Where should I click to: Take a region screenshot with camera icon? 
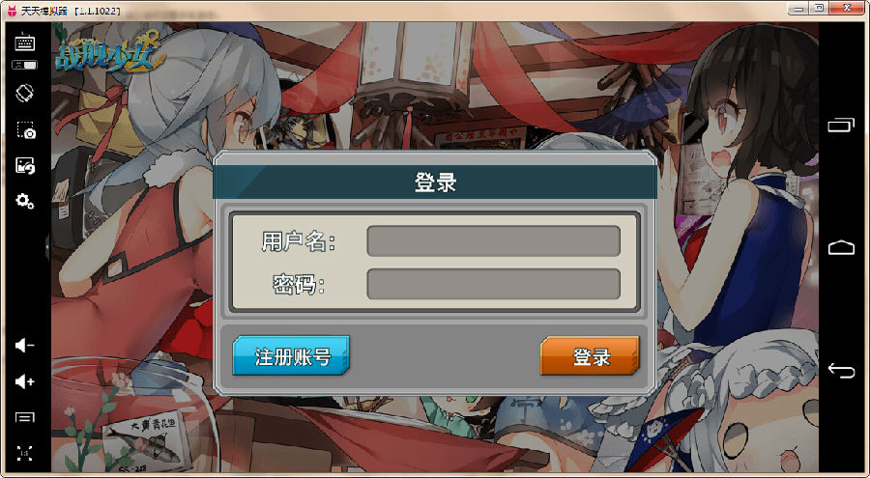[x=25, y=129]
